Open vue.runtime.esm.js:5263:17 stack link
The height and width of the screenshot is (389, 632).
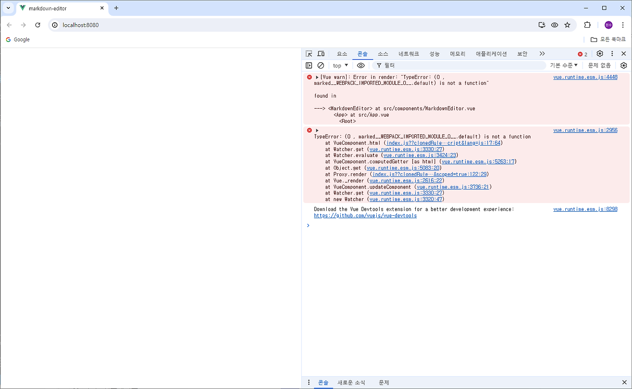[478, 162]
